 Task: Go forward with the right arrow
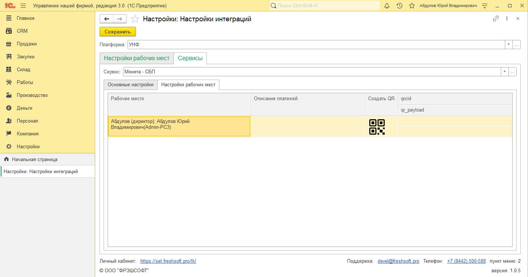120,19
